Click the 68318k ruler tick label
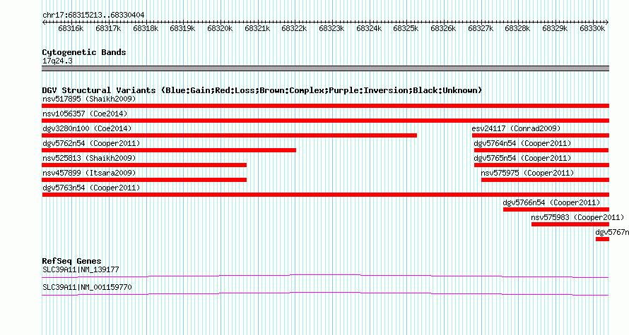Screen dimensions: 629x335 (146, 28)
